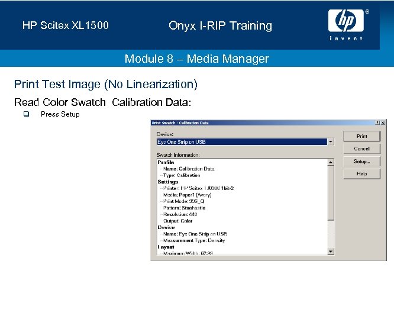The width and height of the screenshot is (394, 319).
Task: Click the Cancel button
Action: pos(361,149)
